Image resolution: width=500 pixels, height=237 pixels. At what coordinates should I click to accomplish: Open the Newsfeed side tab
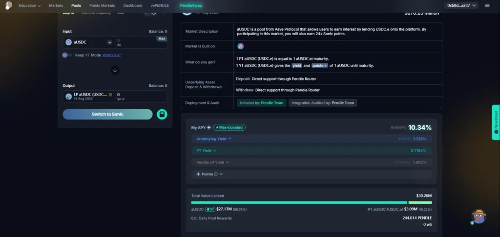coord(496,122)
